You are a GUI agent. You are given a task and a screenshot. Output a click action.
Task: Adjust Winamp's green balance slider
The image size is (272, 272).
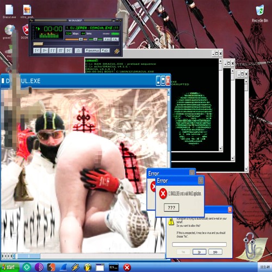click(95, 39)
